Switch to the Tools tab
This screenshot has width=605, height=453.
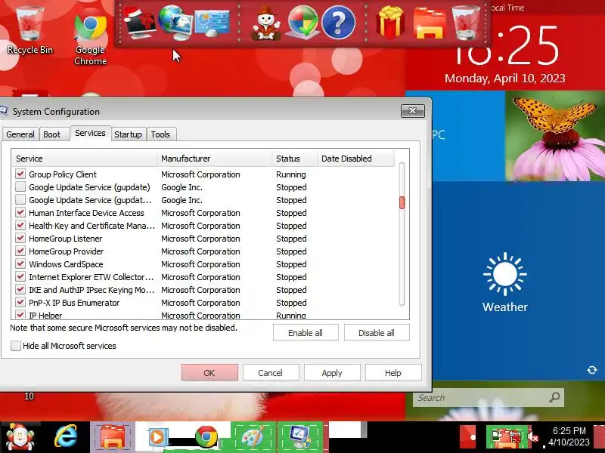click(160, 134)
